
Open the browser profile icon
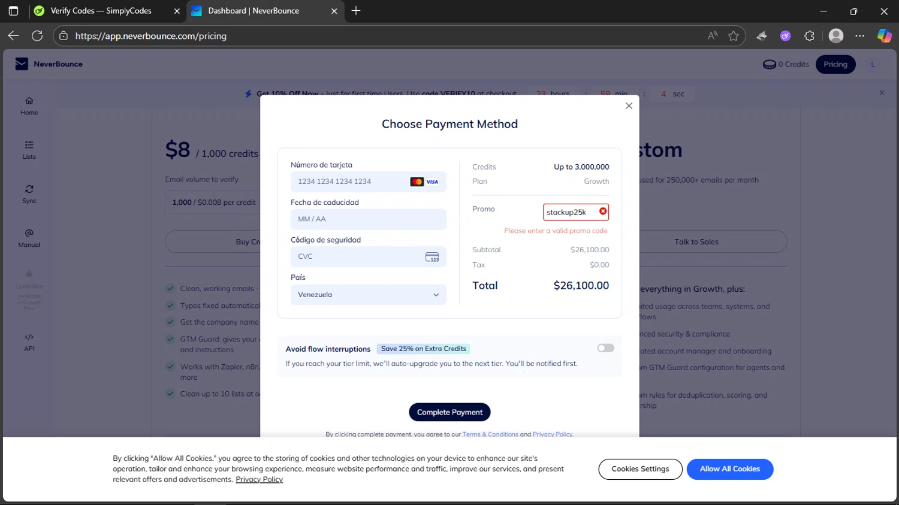click(x=836, y=36)
